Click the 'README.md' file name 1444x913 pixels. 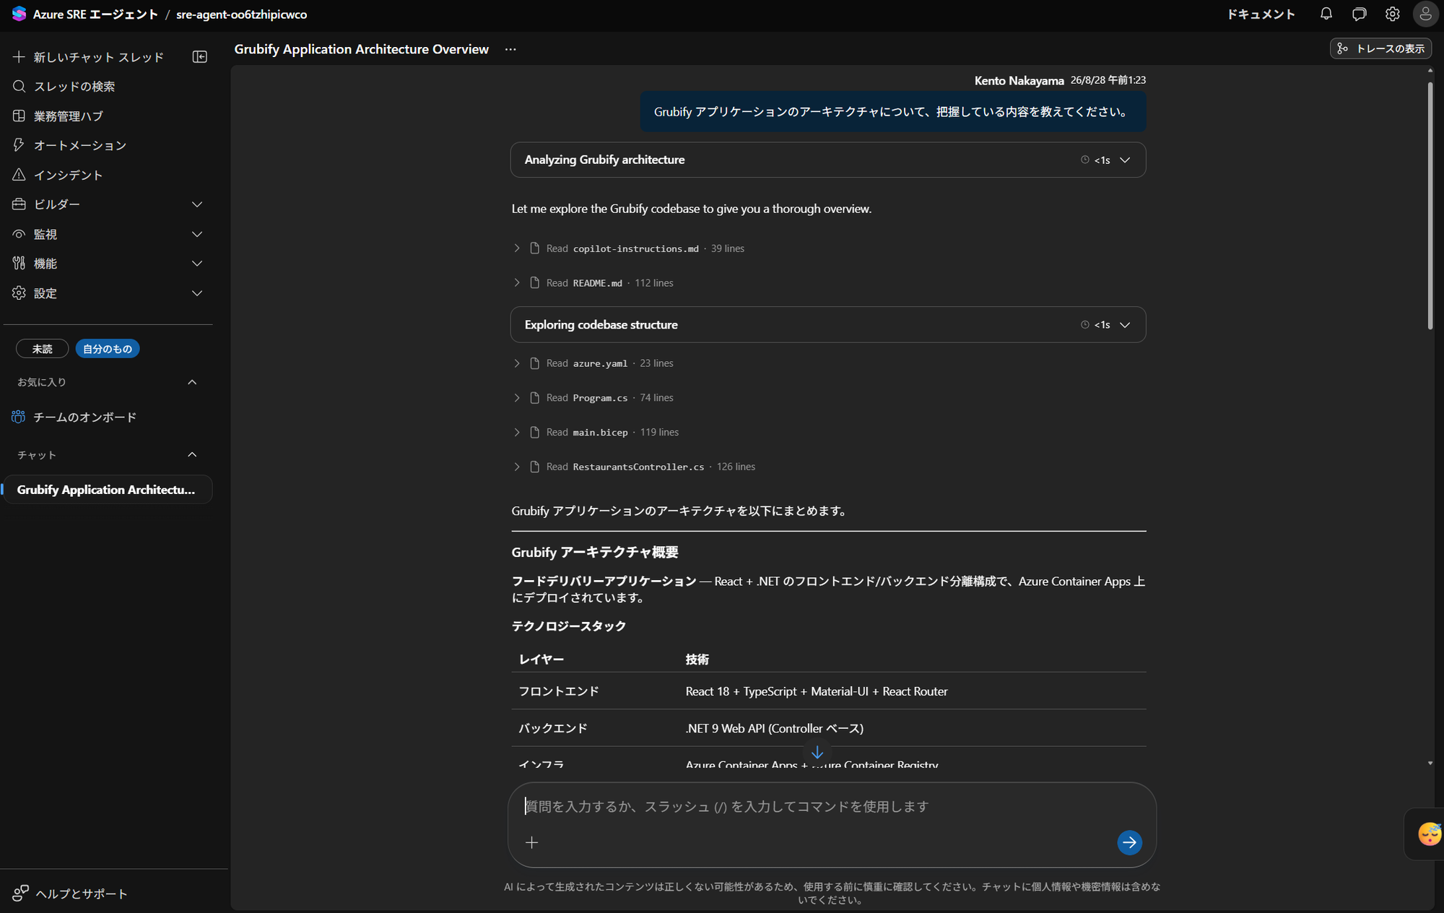(597, 283)
